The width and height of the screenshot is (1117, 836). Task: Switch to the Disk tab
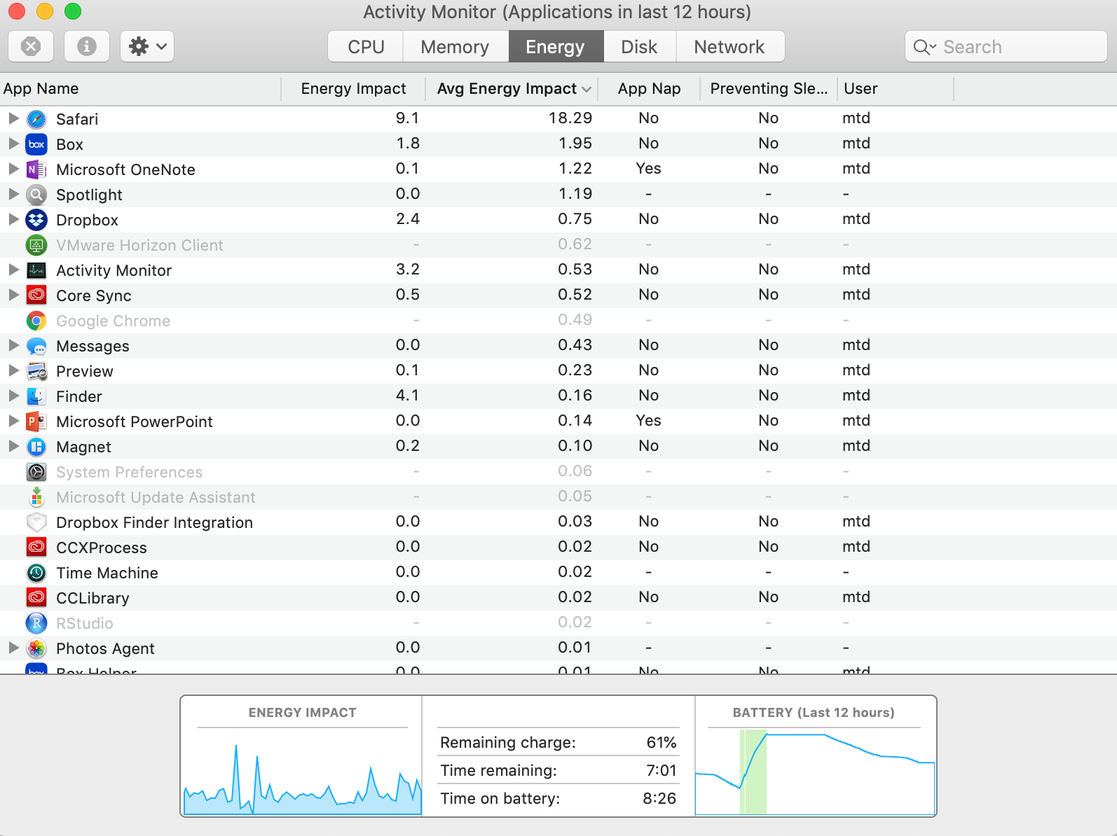639,47
